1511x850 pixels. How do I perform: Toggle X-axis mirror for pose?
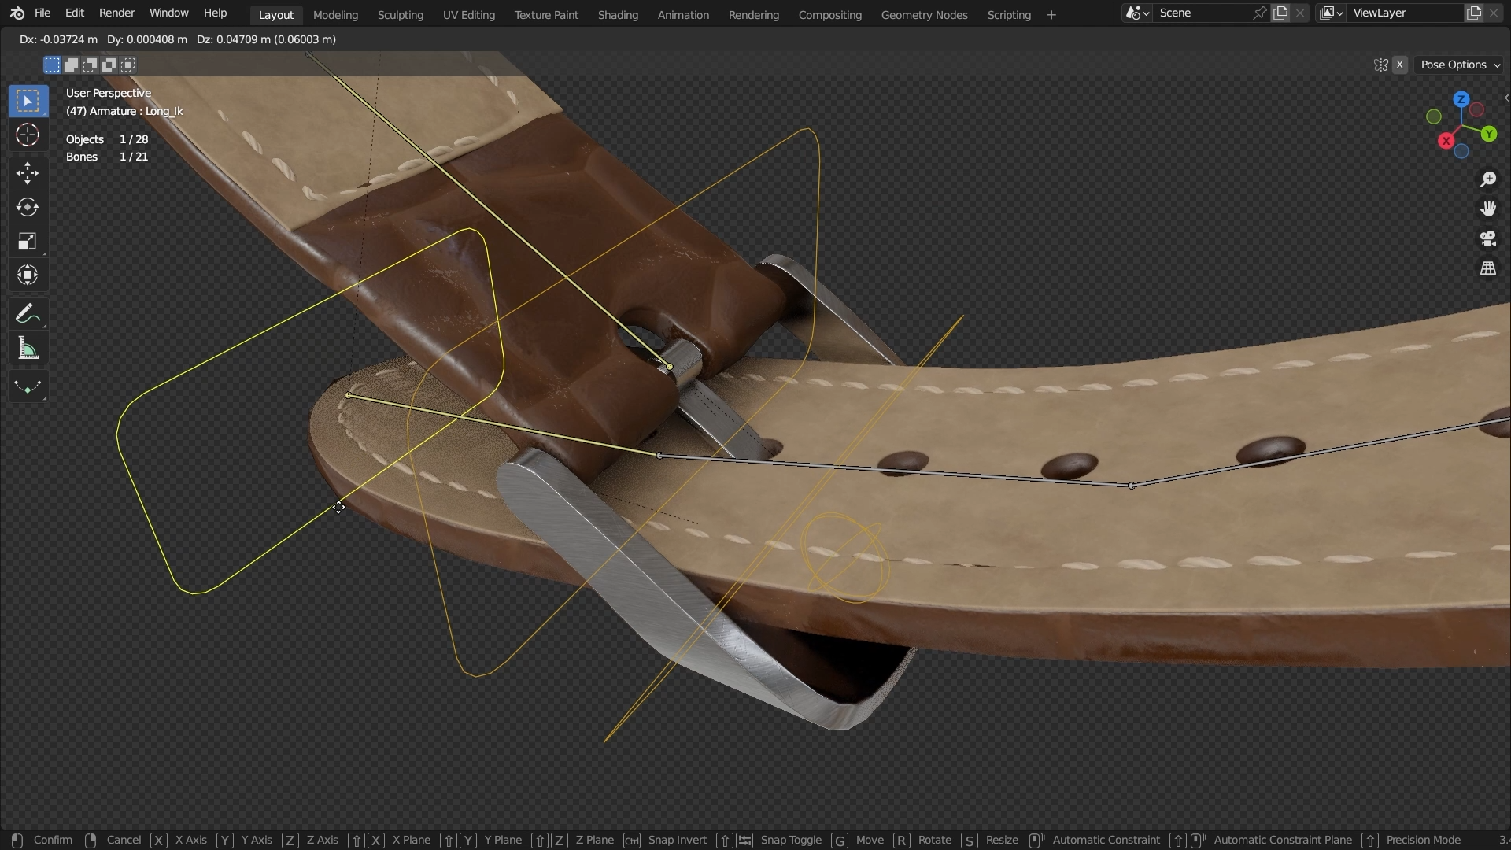point(1399,65)
